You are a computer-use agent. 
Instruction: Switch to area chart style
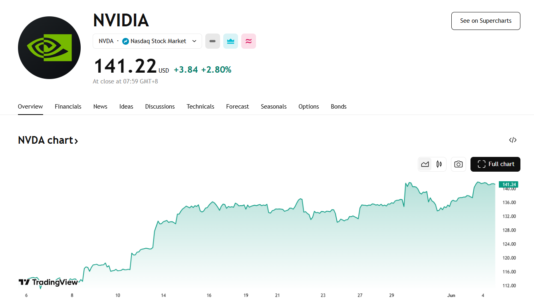(425, 164)
